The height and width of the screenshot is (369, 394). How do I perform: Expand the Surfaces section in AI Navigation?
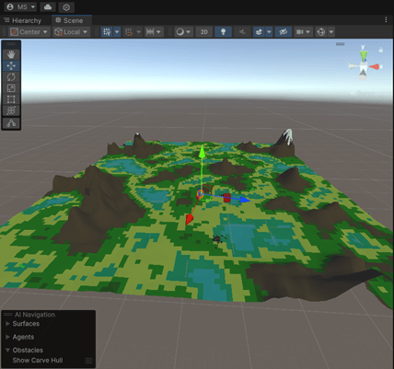[x=7, y=324]
